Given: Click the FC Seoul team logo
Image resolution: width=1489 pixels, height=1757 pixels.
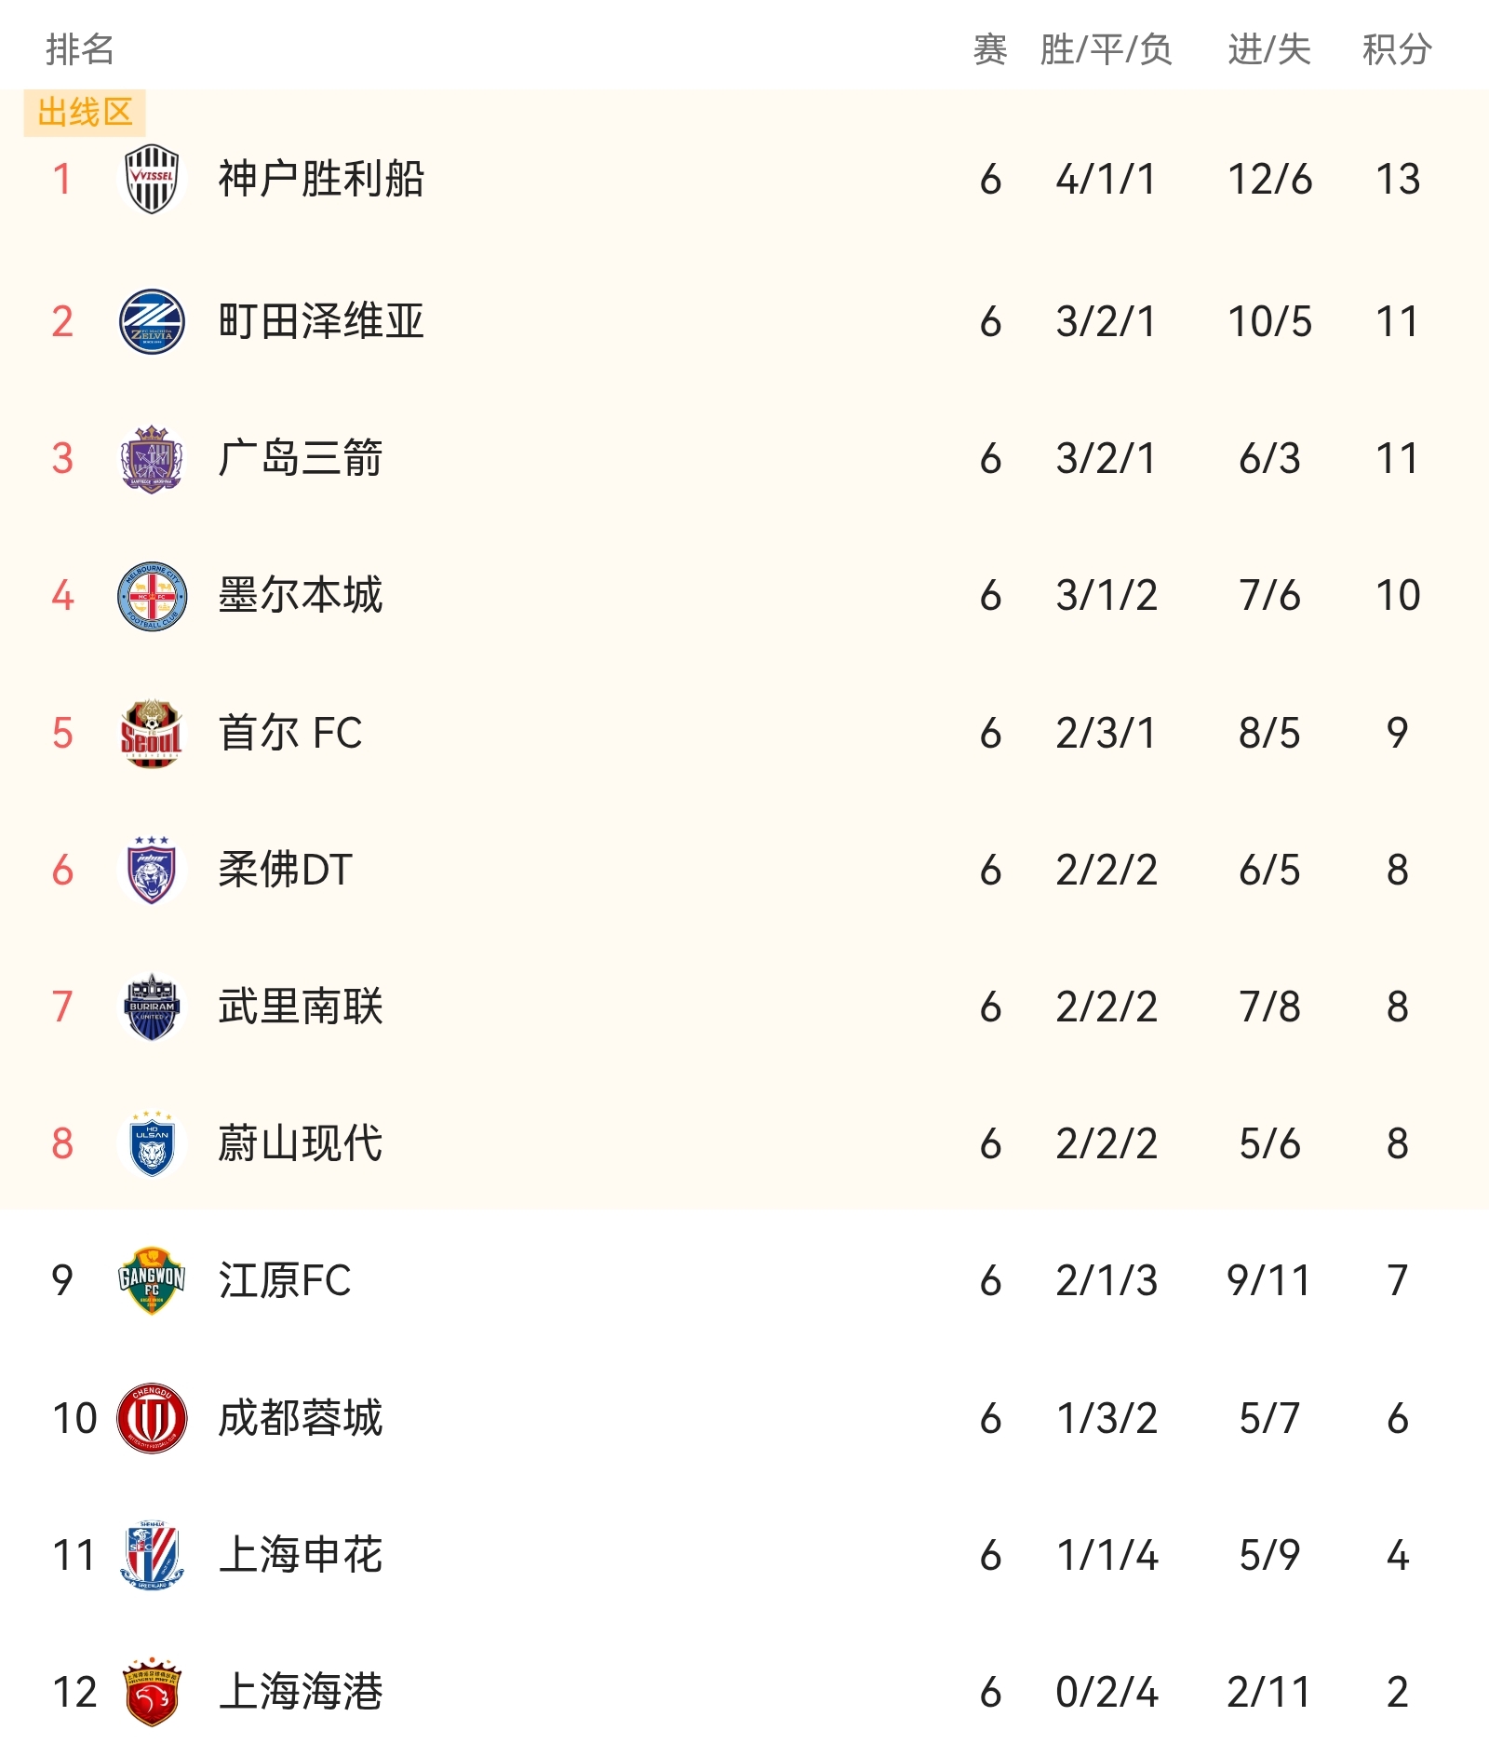Looking at the screenshot, I should click(x=152, y=734).
